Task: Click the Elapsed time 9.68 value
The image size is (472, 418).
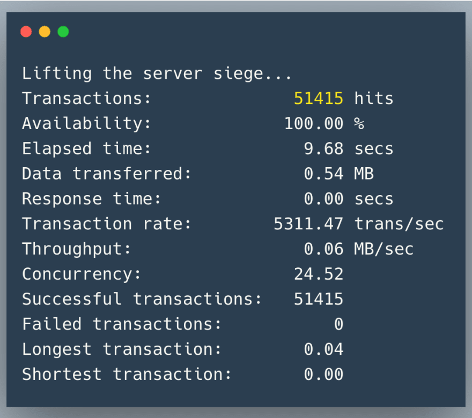Action: click(323, 149)
